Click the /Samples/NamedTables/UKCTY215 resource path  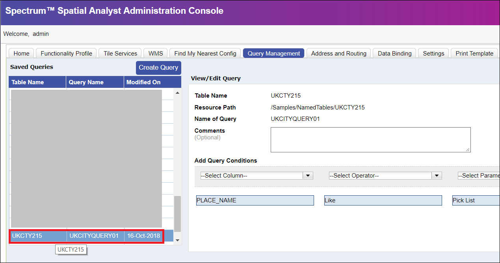click(318, 107)
